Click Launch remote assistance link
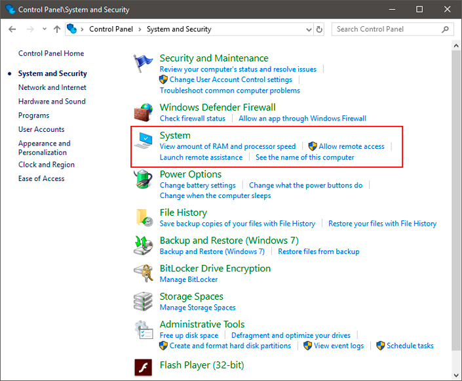 pos(201,157)
